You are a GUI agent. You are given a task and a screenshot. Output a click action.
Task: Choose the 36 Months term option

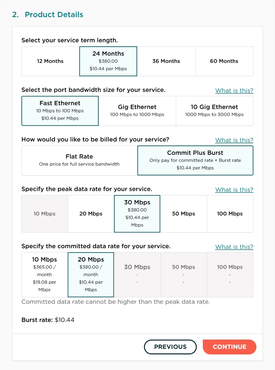[x=166, y=61]
